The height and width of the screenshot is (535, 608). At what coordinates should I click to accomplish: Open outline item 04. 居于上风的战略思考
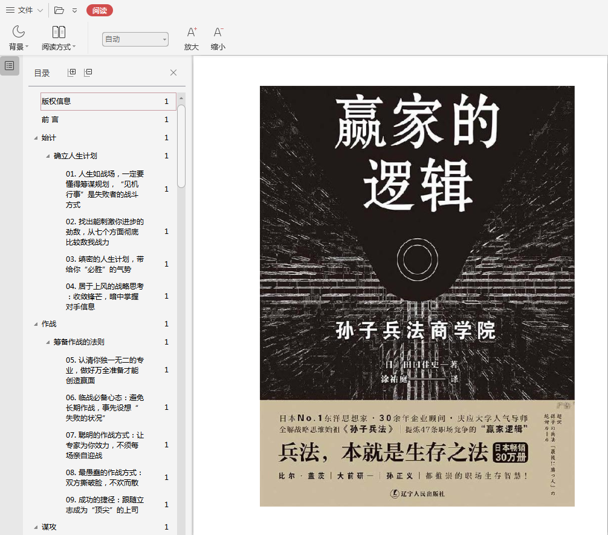point(105,296)
